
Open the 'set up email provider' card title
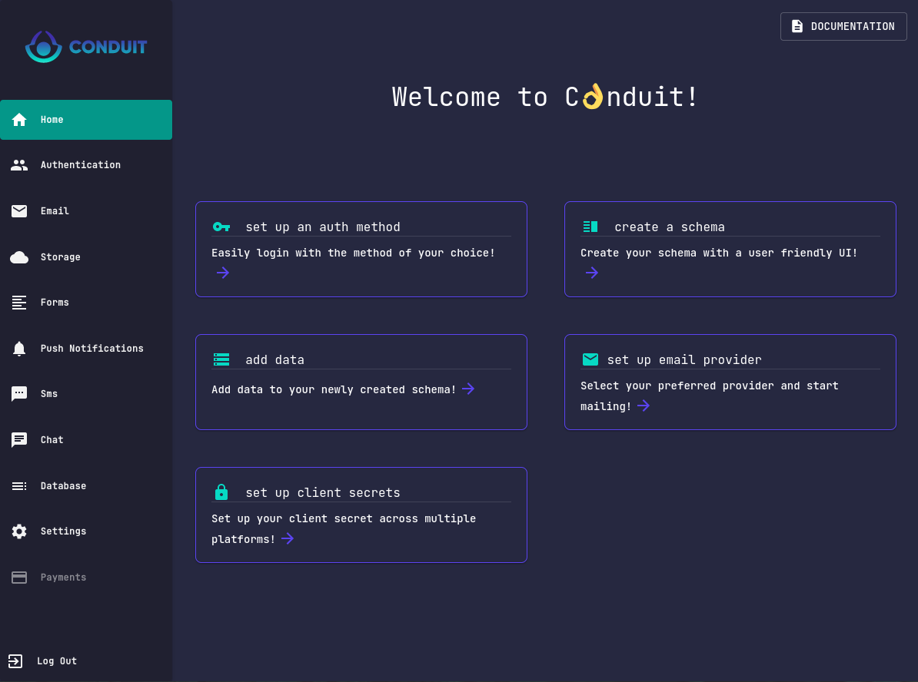pos(684,359)
